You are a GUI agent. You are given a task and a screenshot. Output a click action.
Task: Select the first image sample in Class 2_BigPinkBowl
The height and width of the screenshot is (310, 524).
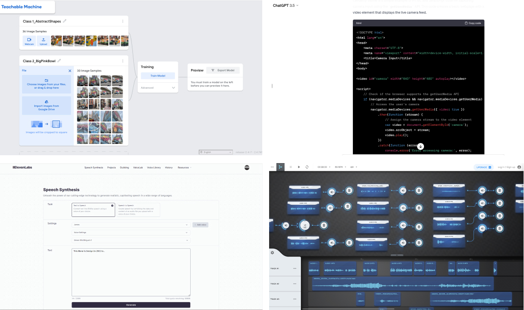click(x=82, y=81)
